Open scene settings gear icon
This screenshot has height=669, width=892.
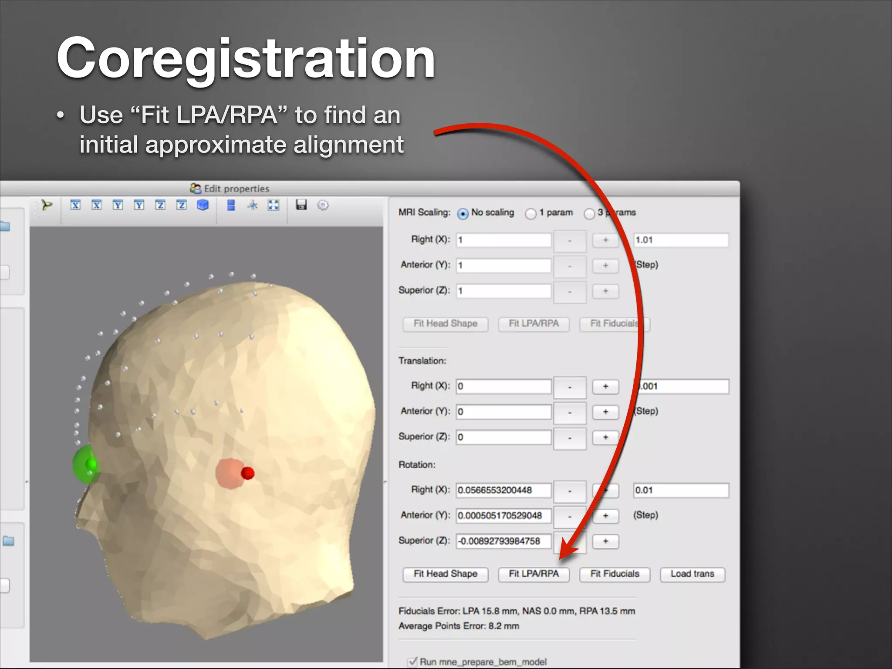click(x=323, y=205)
